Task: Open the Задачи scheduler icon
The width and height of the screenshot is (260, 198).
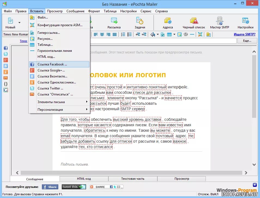Action: pos(140,23)
